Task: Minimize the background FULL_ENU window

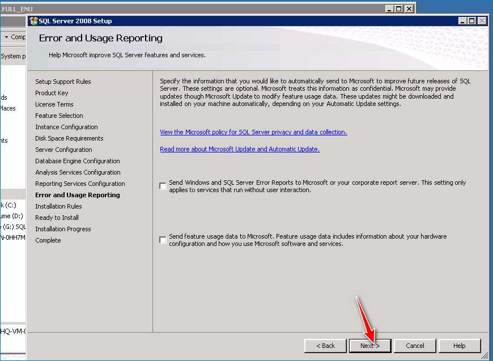Action: (x=389, y=9)
